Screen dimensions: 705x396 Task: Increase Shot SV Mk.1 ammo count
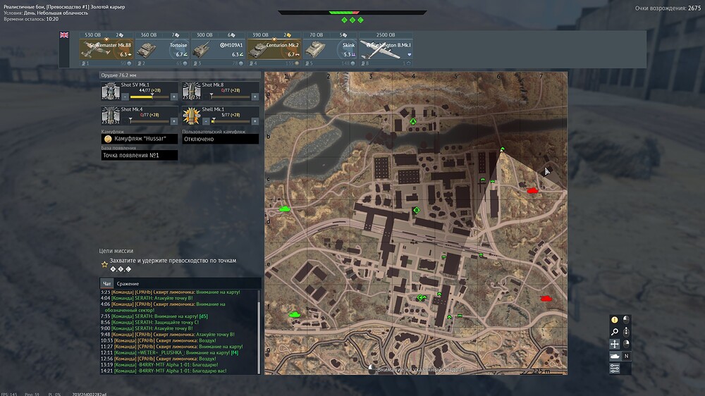tap(174, 97)
